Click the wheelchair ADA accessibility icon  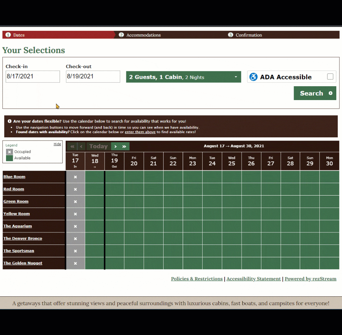click(x=253, y=77)
